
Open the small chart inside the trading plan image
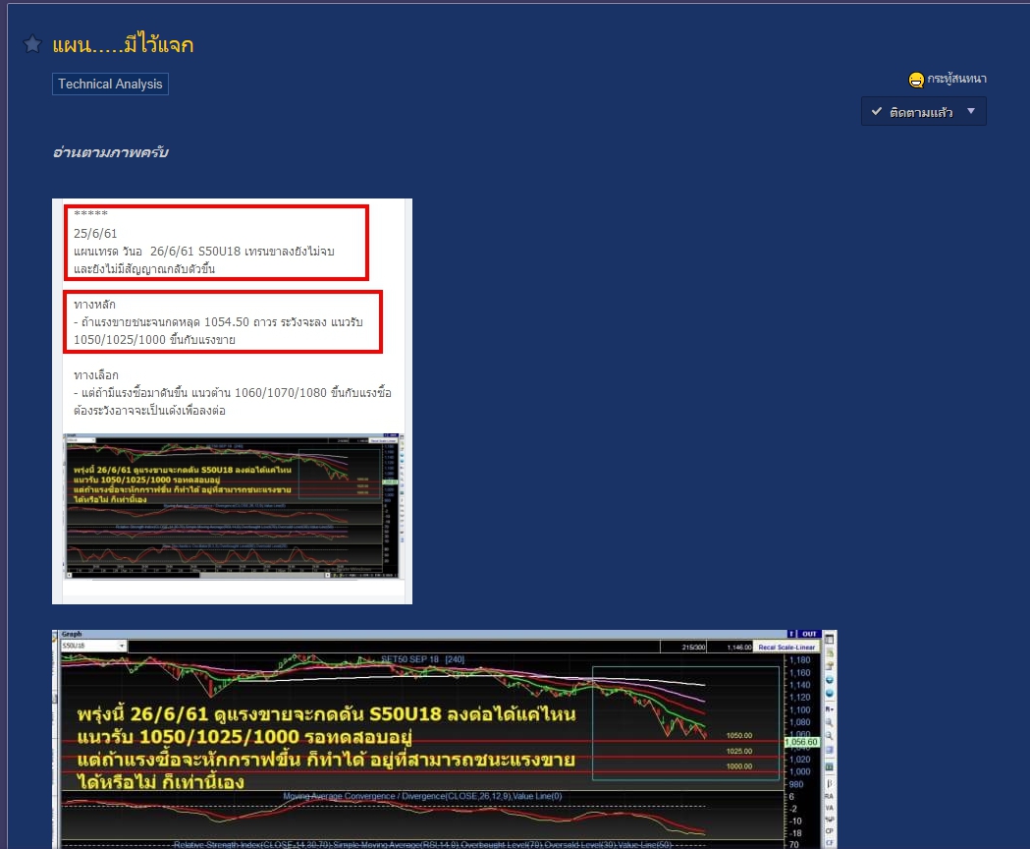(x=233, y=506)
